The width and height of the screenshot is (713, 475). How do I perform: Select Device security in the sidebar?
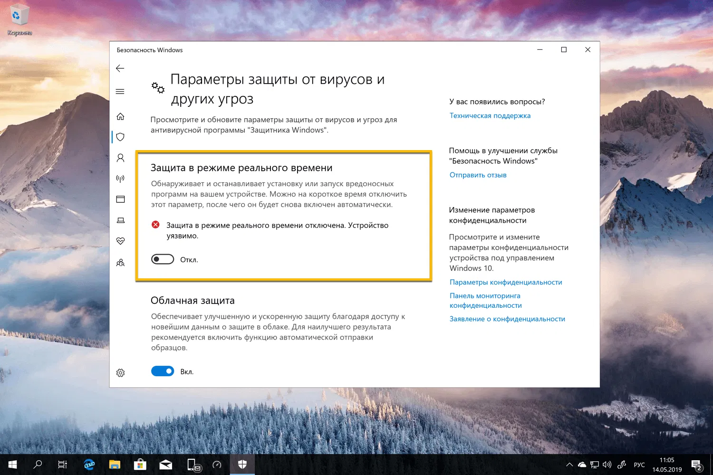pos(120,220)
